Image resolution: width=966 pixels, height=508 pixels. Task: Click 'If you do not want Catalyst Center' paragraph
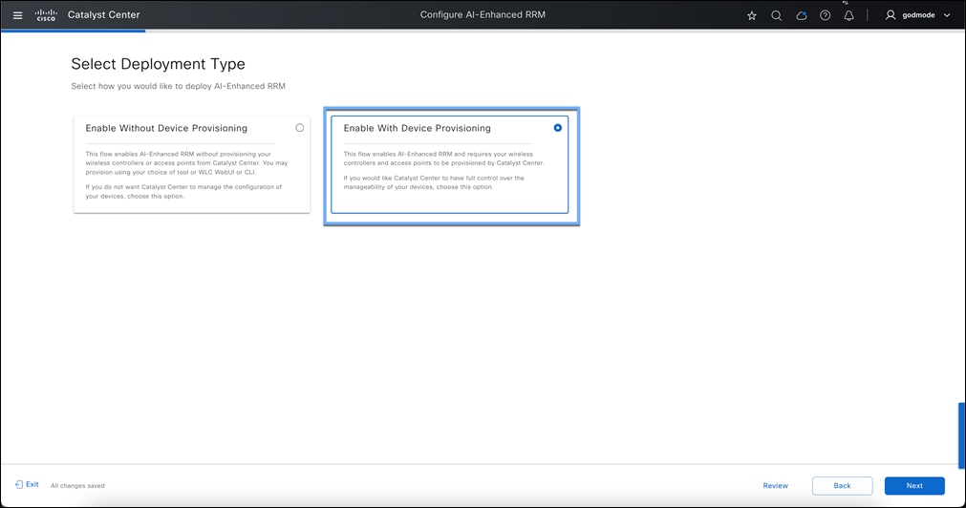coord(183,192)
